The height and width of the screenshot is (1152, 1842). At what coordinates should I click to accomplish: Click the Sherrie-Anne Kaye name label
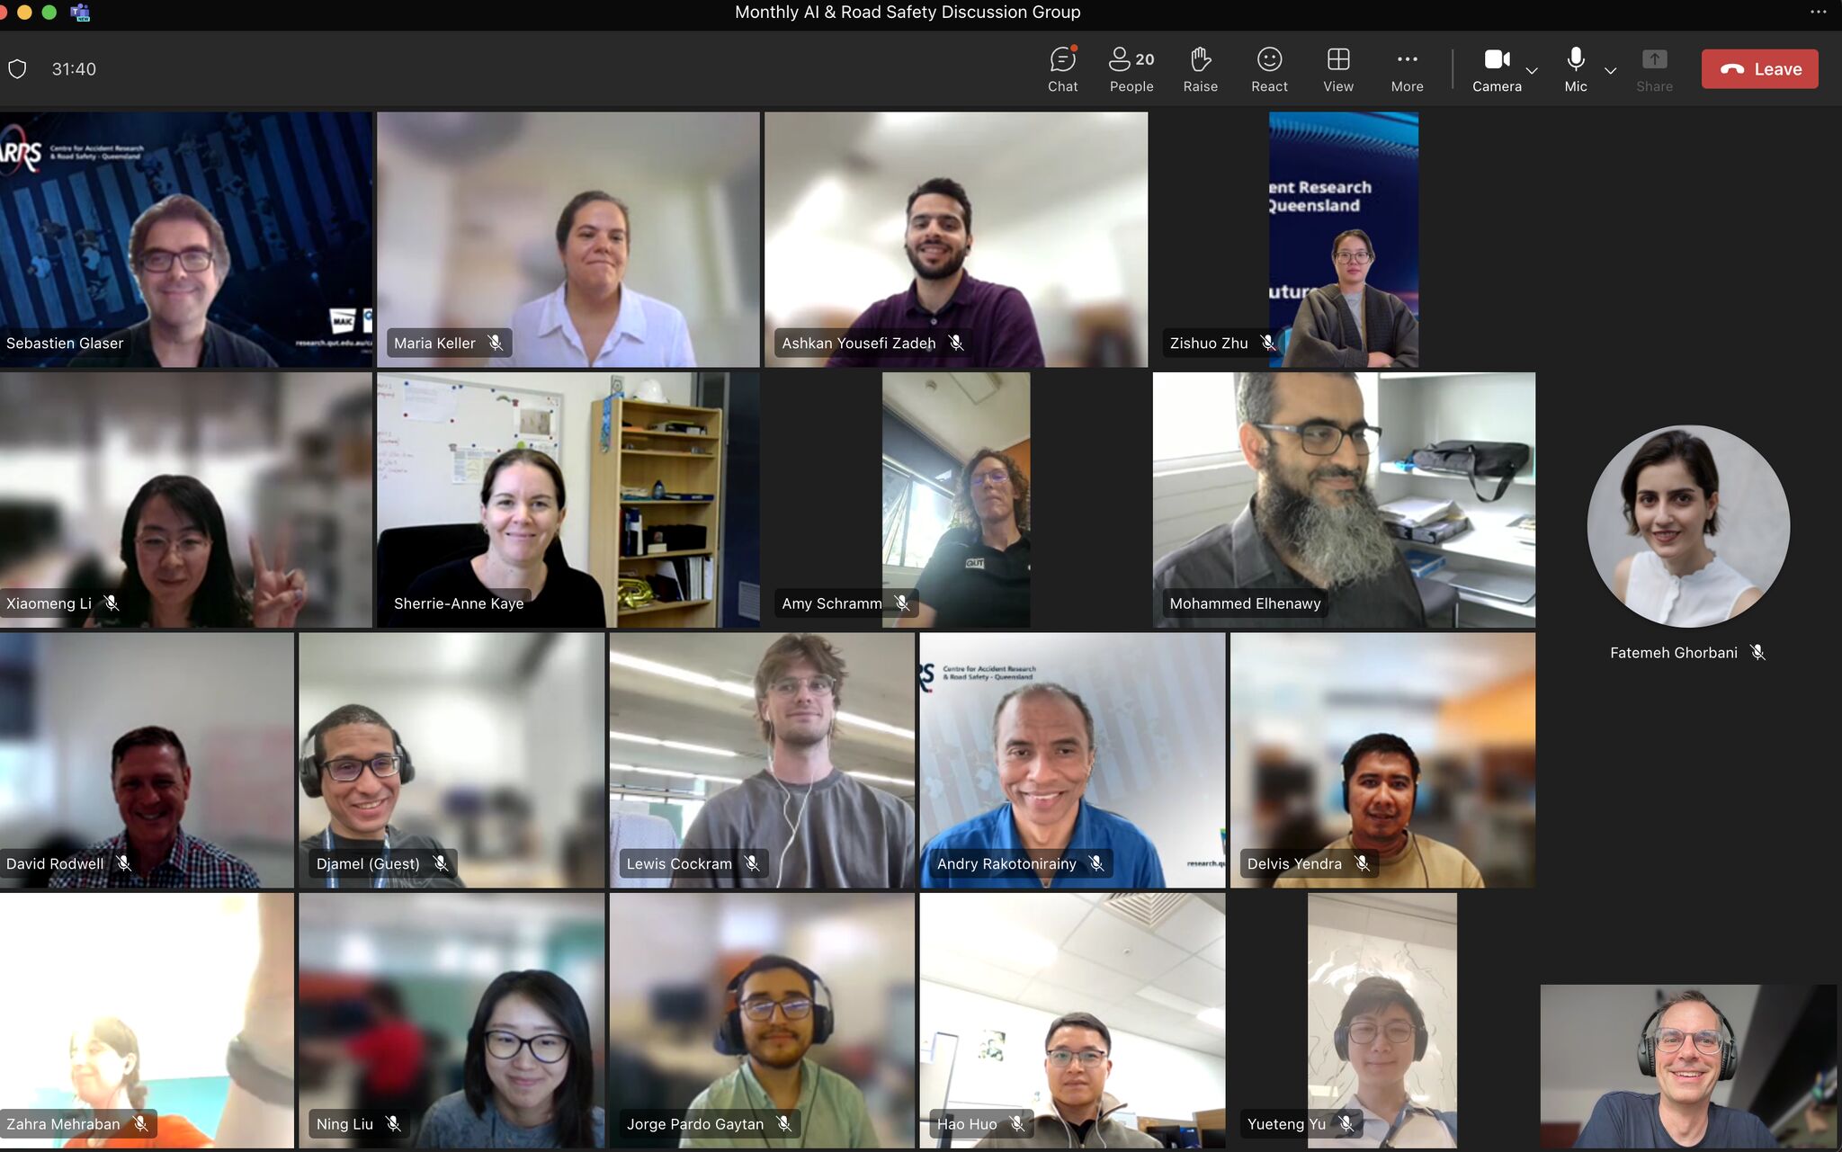click(459, 603)
